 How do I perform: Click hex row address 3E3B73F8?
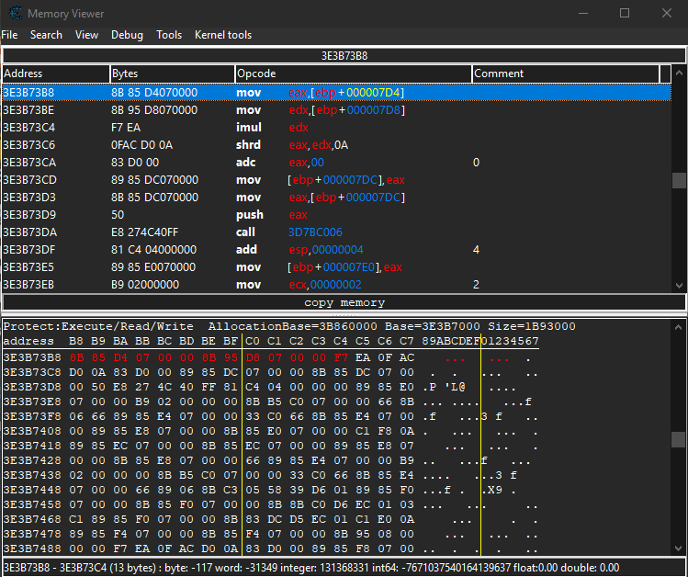[x=32, y=416]
